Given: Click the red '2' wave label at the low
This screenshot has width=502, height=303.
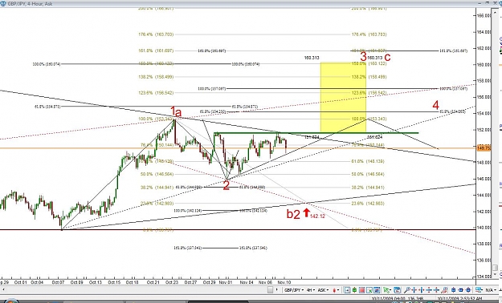Looking at the screenshot, I should 226,185.
